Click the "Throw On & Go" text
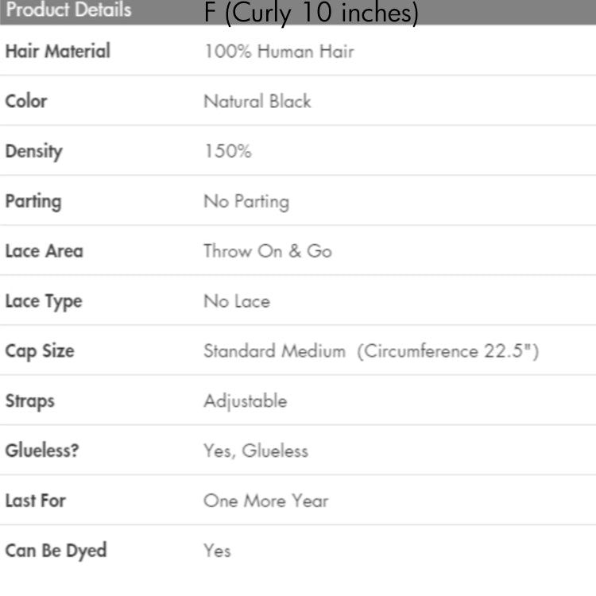 268,251
